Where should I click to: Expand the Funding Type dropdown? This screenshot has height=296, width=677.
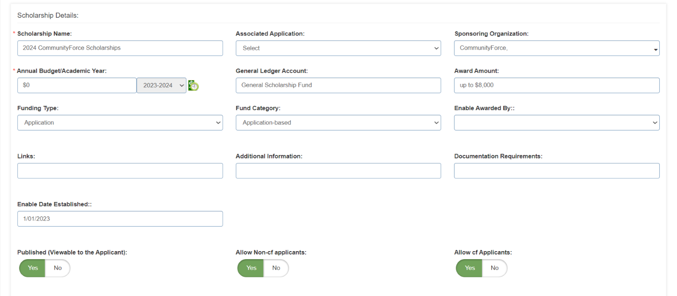coord(120,123)
